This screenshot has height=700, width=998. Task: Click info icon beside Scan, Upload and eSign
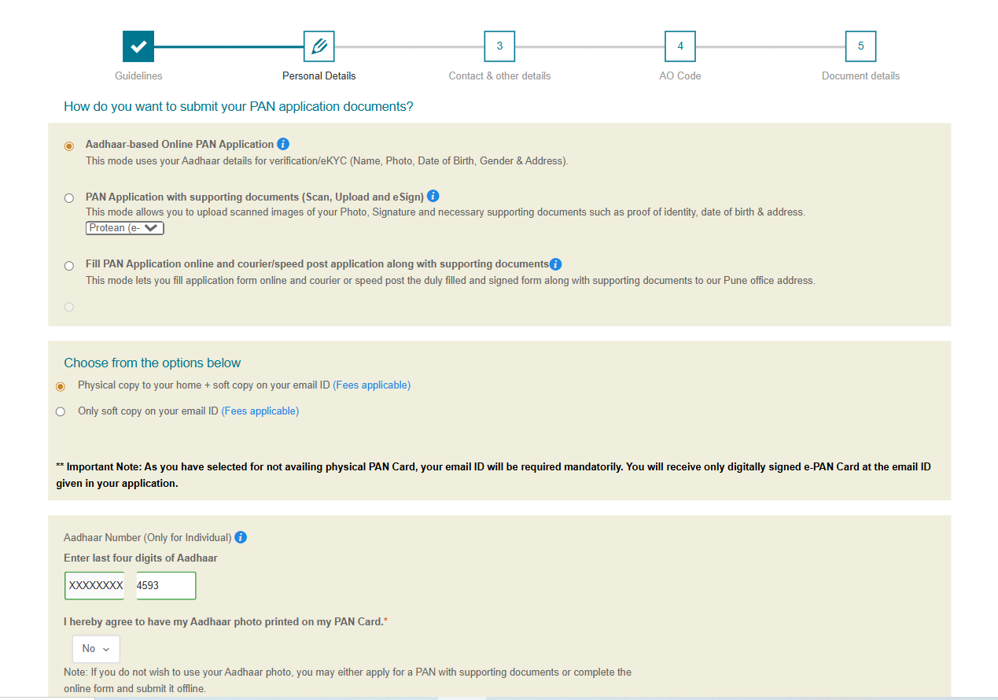[x=433, y=196]
